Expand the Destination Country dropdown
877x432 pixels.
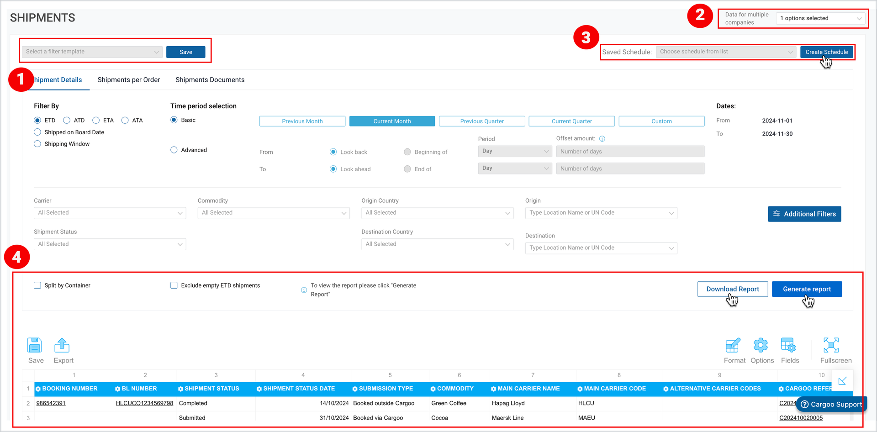[x=437, y=244]
